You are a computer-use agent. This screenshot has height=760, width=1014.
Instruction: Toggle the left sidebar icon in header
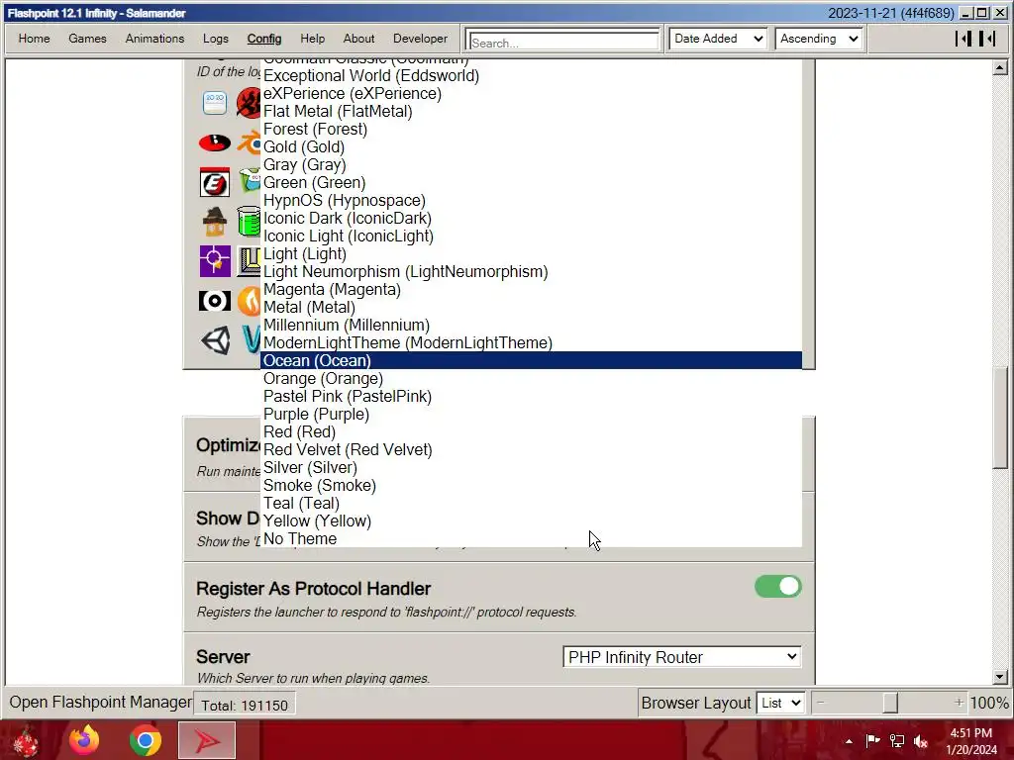pos(963,39)
